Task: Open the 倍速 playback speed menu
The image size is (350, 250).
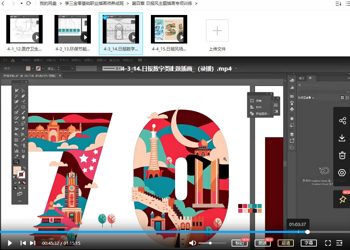Action: point(262,243)
